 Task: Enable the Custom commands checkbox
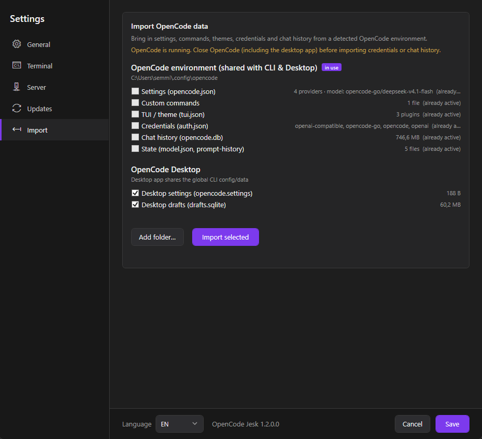(135, 103)
